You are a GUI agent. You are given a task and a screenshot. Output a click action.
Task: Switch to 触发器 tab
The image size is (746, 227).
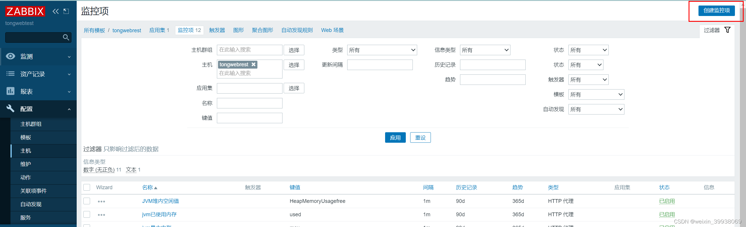point(217,30)
